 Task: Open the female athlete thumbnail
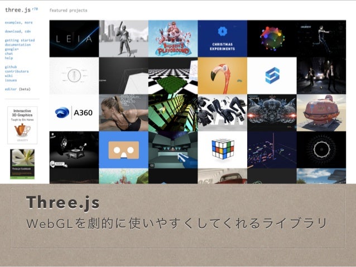coord(123,113)
